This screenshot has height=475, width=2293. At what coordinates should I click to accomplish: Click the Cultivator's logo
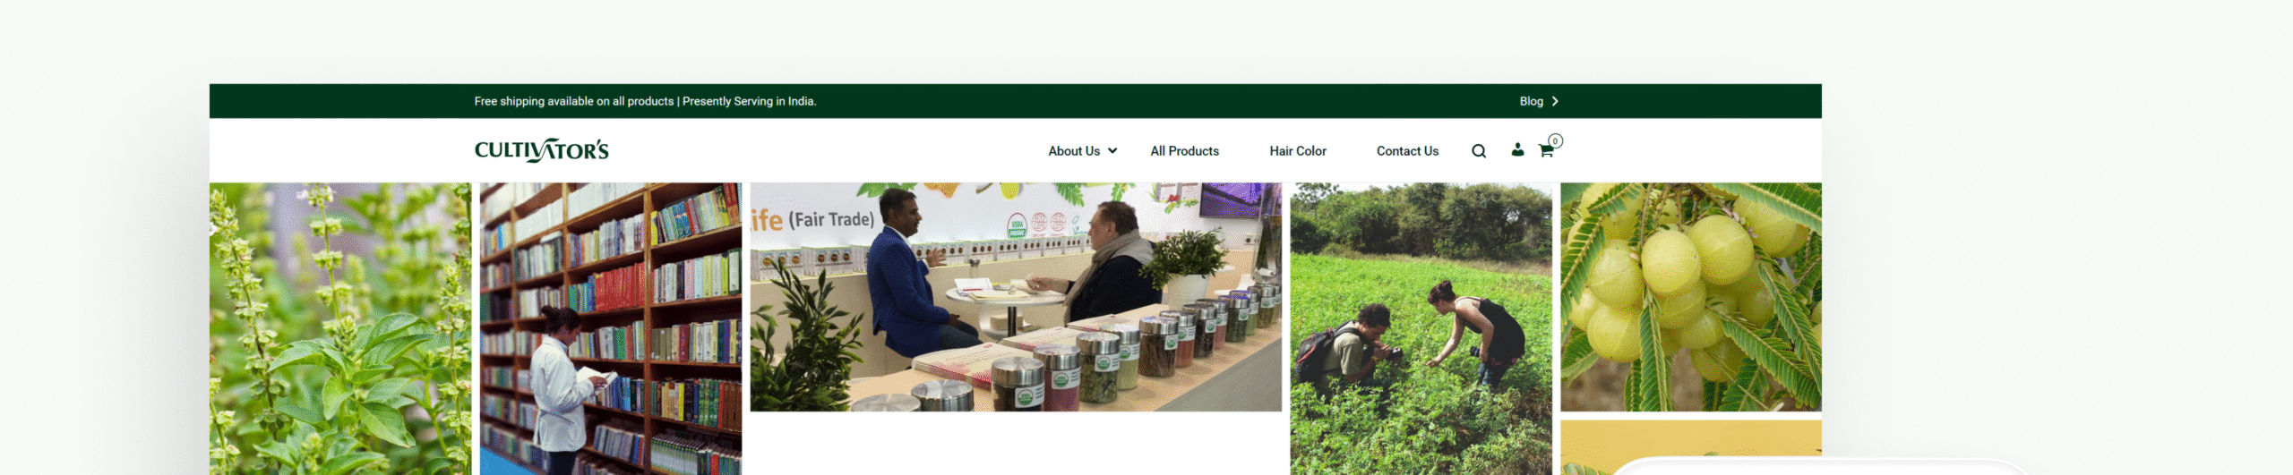[542, 150]
